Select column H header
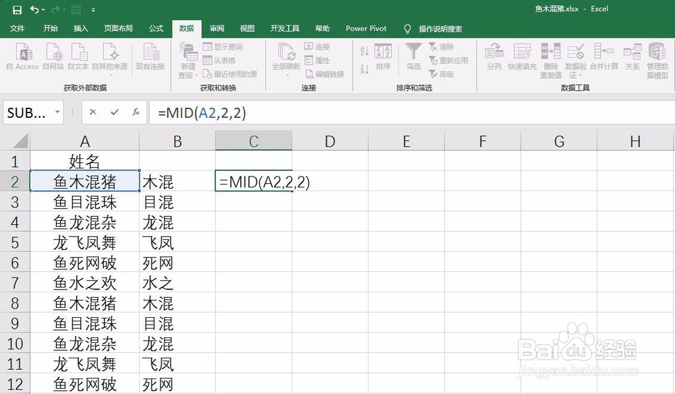 tap(635, 141)
